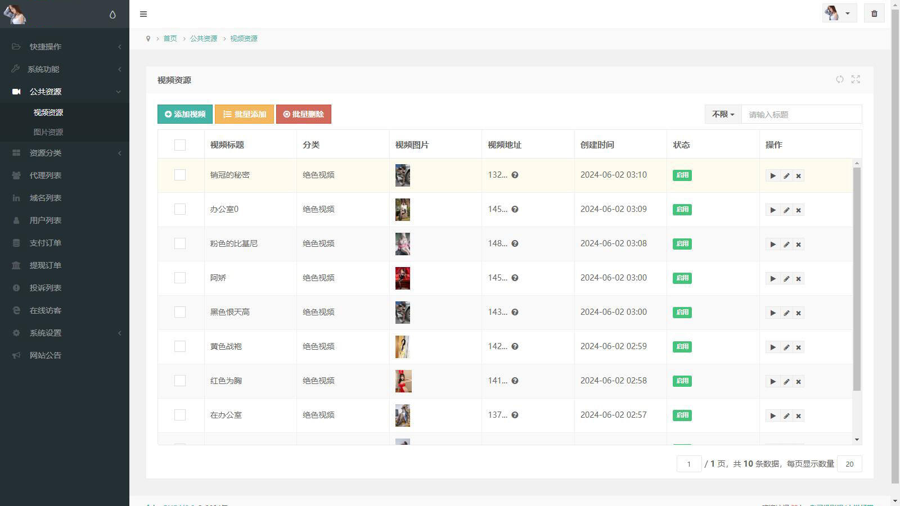The height and width of the screenshot is (506, 900).
Task: Click the per-page count field showing 20
Action: point(849,464)
